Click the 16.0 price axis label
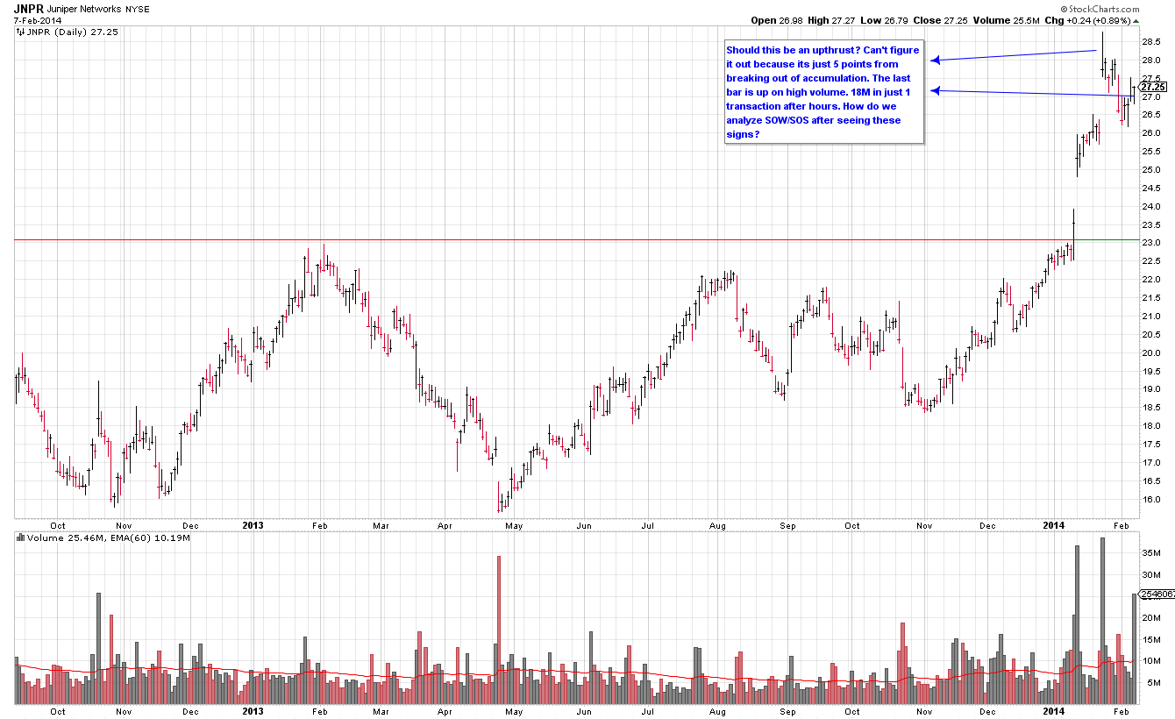The width and height of the screenshot is (1175, 719). [x=1153, y=500]
